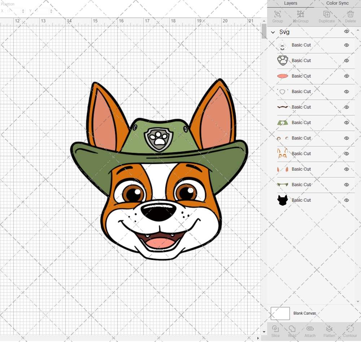Click the X position stepper arrows
Screen dimensions: 361x342
pos(23,11)
